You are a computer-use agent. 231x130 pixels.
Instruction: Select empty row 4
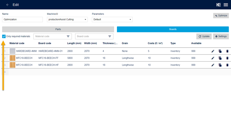point(116,72)
